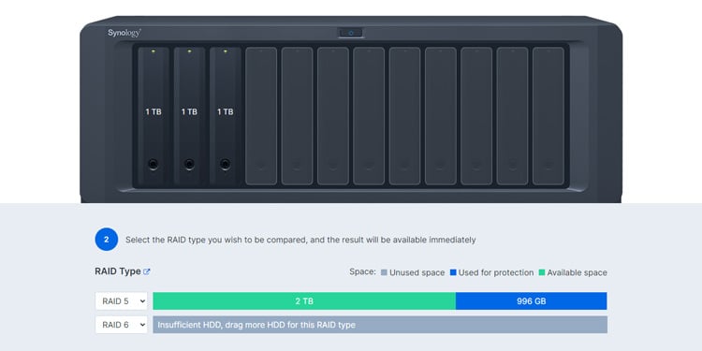Click the RAID Type heading link
Image resolution: width=702 pixels, height=351 pixels.
118,271
